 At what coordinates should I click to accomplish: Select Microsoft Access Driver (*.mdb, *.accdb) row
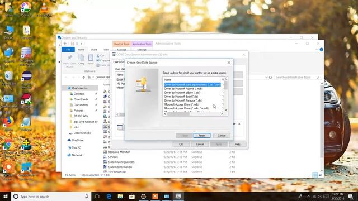pos(187,108)
